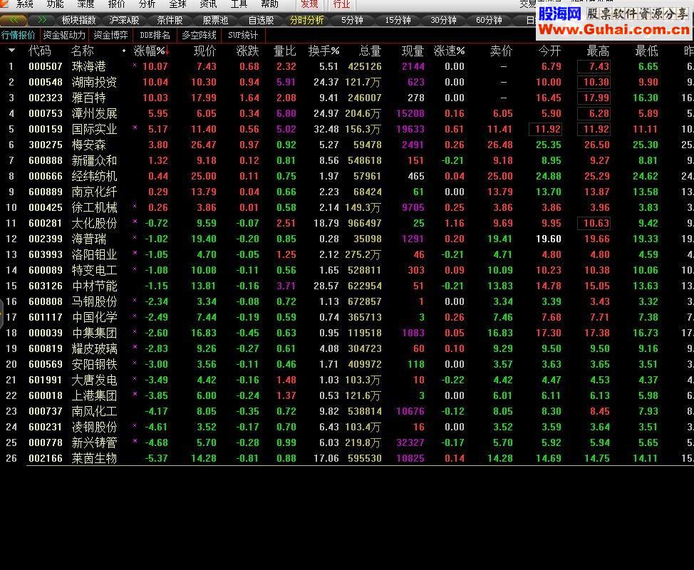The height and width of the screenshot is (570, 694).
Task: Switch to the 资金博弈 tab
Action: [x=110, y=35]
